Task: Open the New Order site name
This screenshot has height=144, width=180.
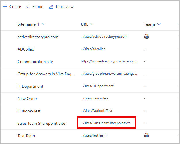Action: click(x=27, y=99)
